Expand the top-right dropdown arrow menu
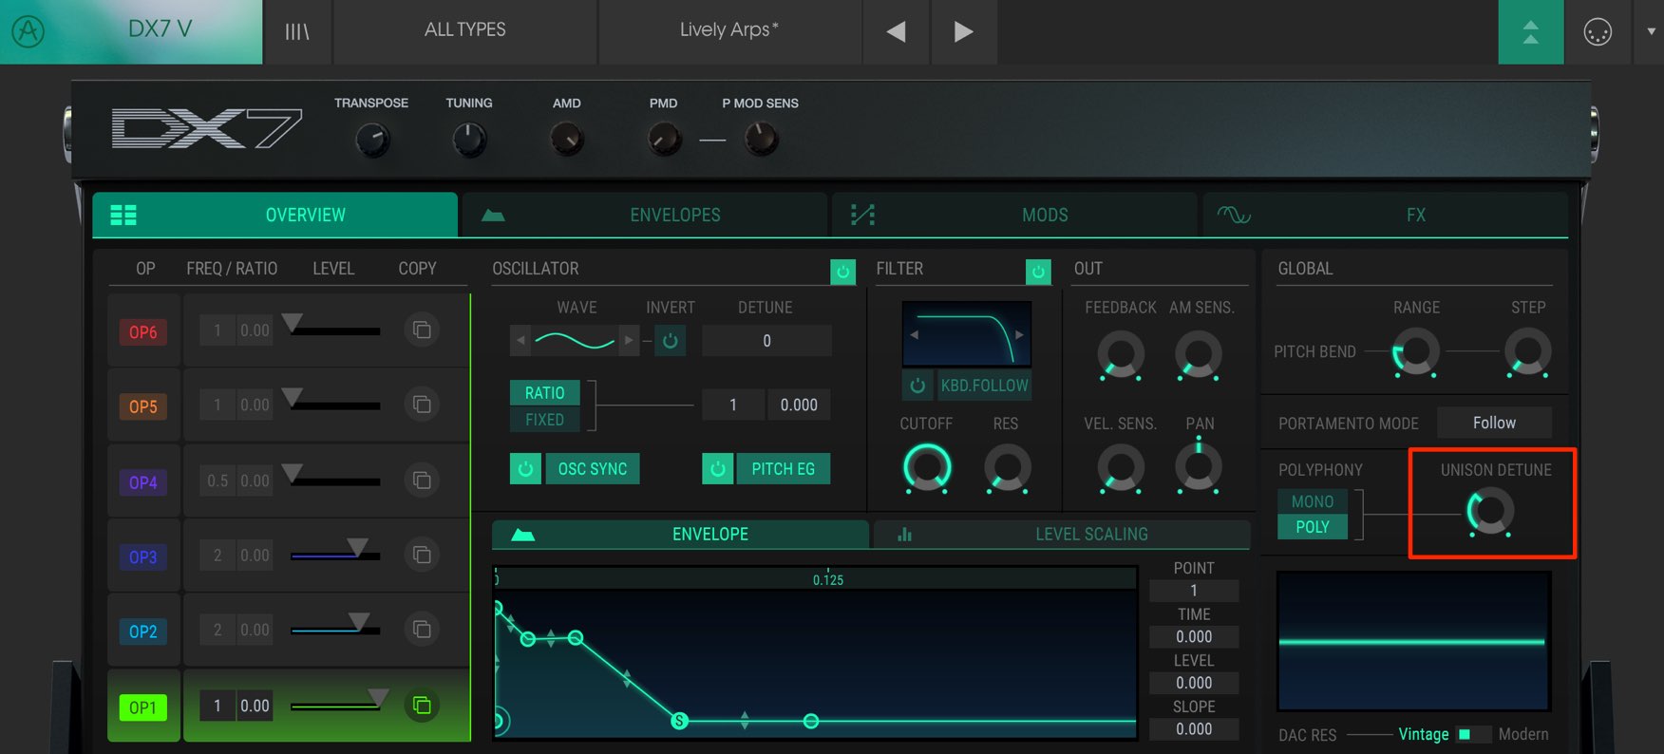Image resolution: width=1664 pixels, height=754 pixels. click(x=1651, y=31)
